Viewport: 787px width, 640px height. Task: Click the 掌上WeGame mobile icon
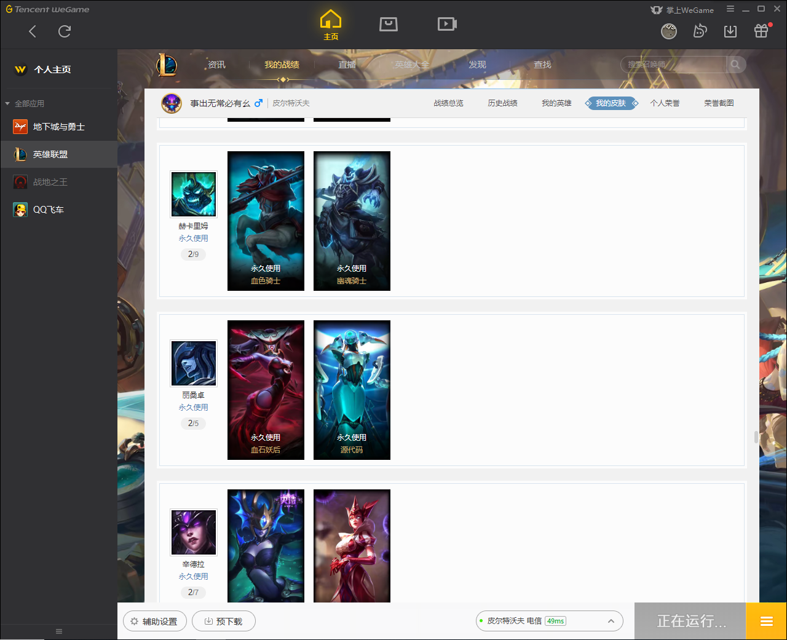[682, 10]
